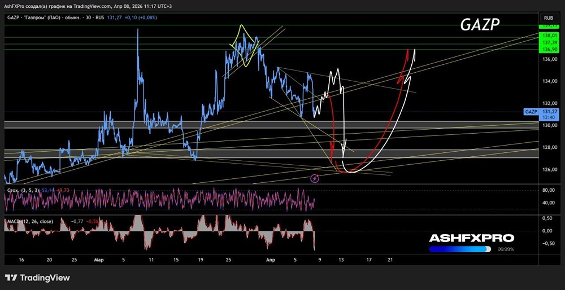The image size is (565, 290).
Task: Click the 20 date label on time axis
Action: [x=49, y=260]
